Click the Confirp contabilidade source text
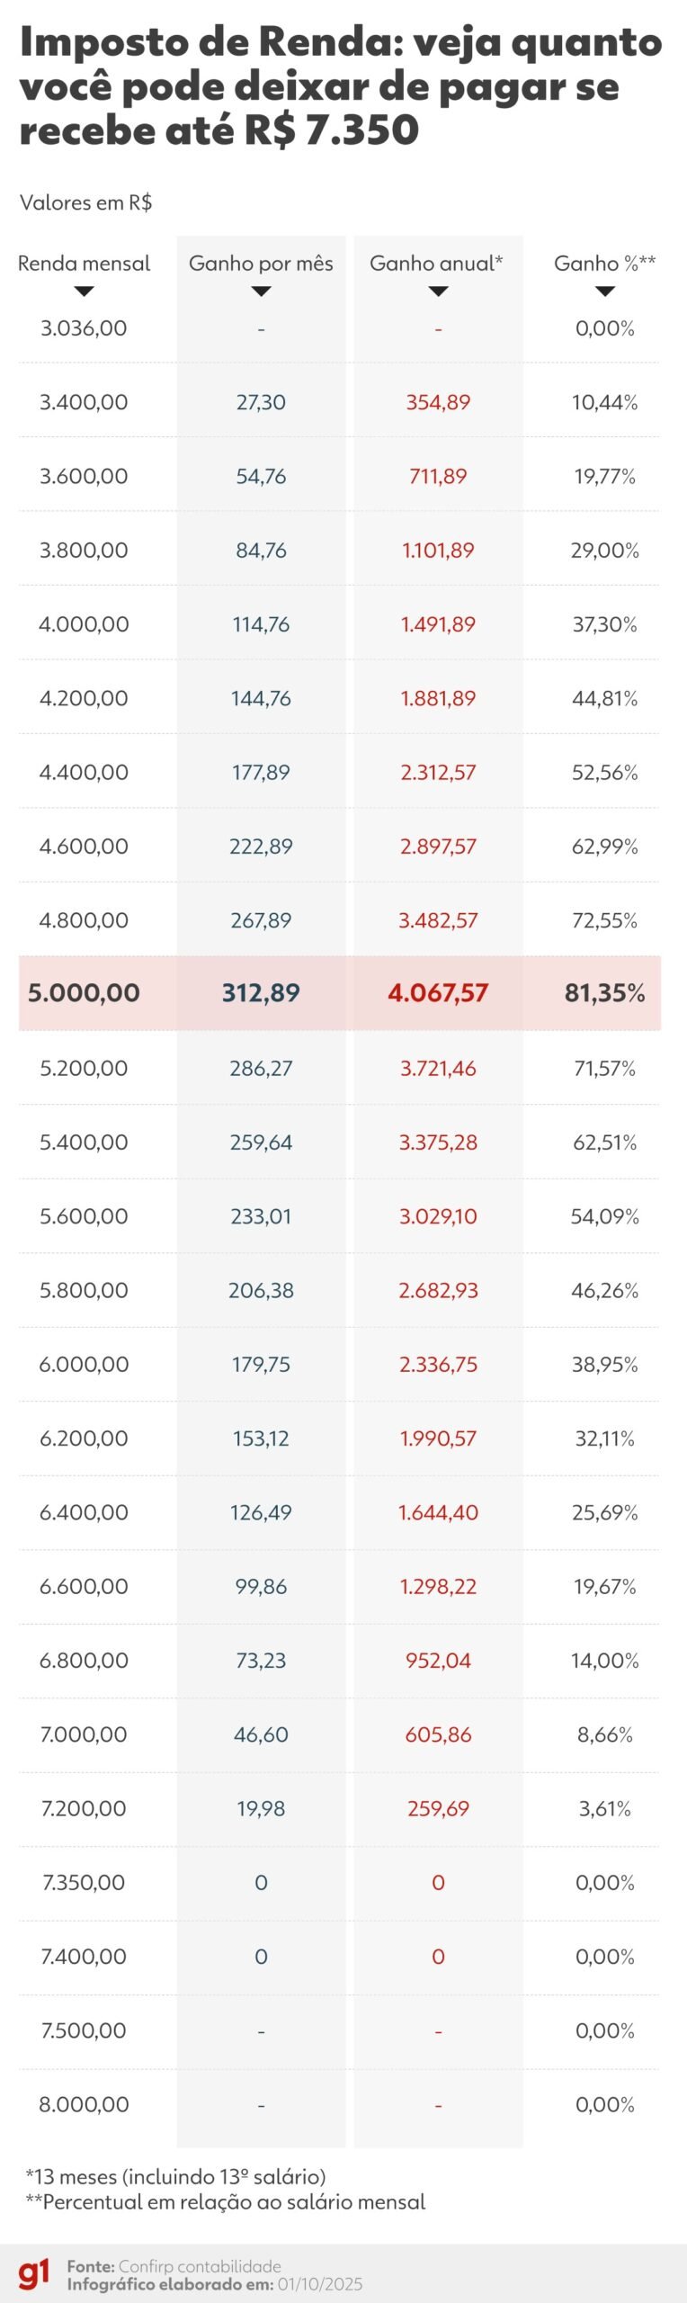687x2303 pixels. coord(200,2266)
